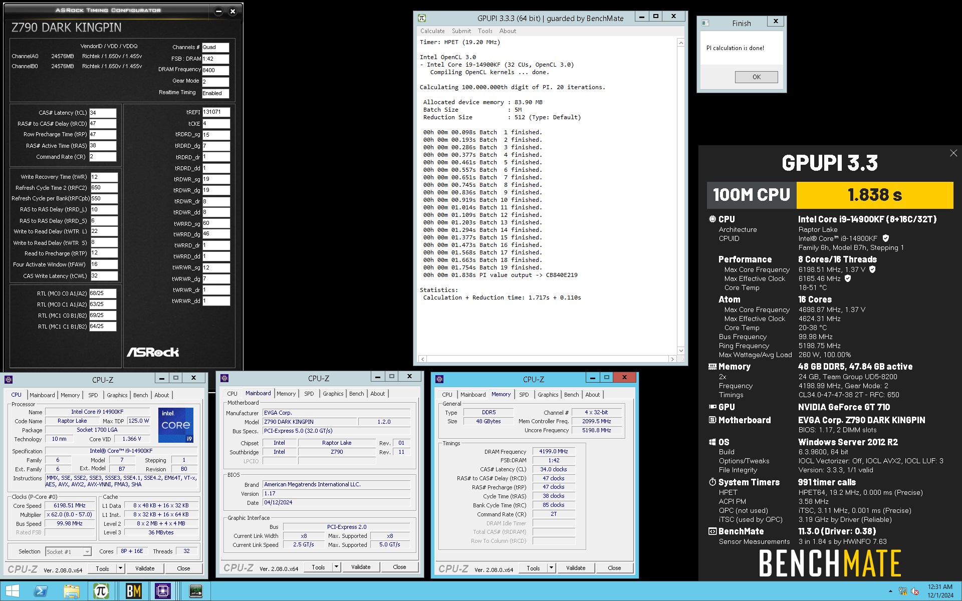Click the CAS# Latency (tCL) field
The height and width of the screenshot is (601, 962).
coord(103,113)
